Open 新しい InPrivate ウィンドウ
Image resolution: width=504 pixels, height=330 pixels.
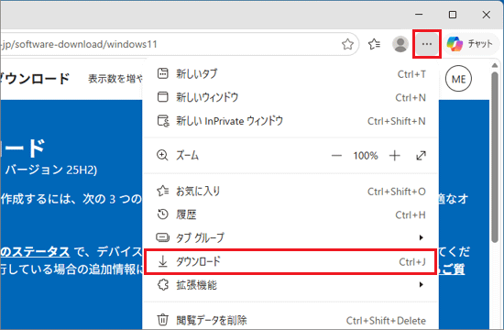click(291, 121)
